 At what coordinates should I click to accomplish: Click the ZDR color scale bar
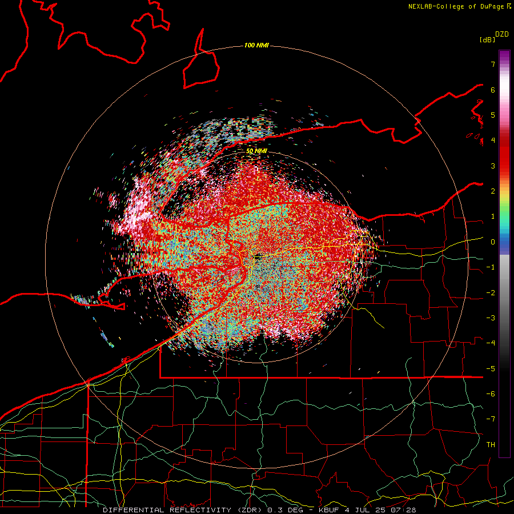coord(504,254)
